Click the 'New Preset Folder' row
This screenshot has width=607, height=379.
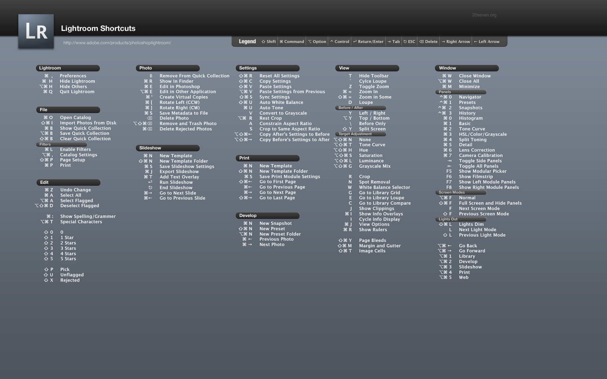(x=270, y=234)
